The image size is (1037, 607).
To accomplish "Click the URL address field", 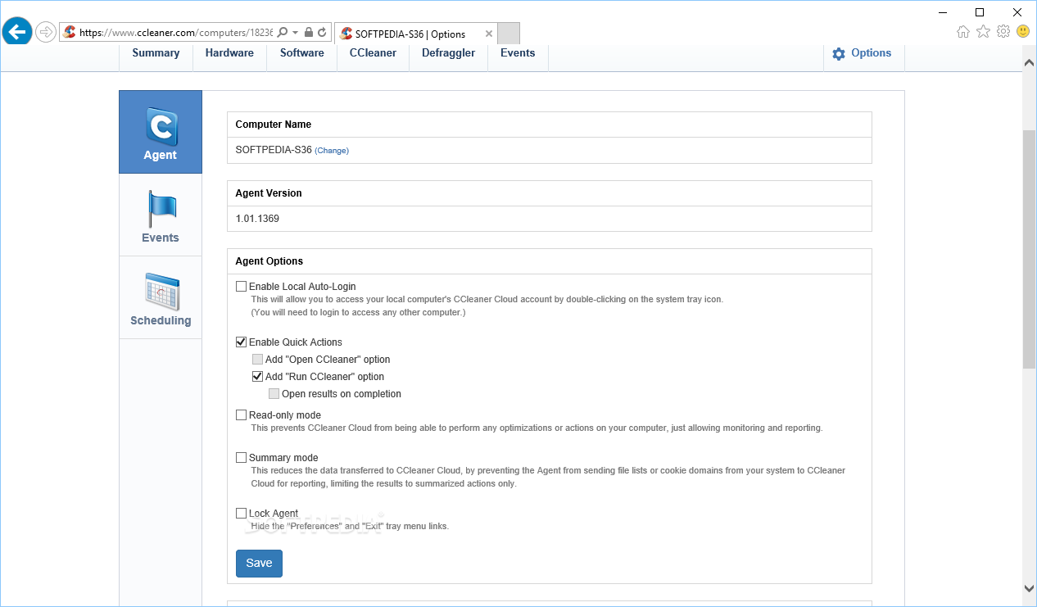I will (176, 33).
